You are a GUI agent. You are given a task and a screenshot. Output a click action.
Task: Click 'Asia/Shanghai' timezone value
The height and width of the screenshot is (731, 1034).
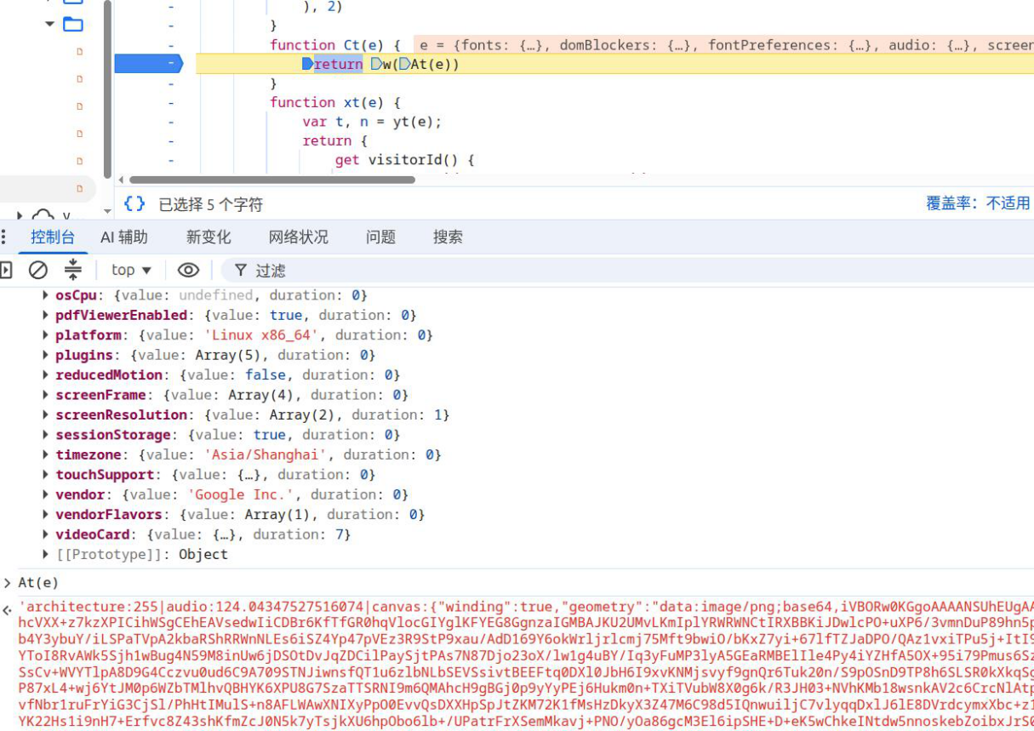point(266,455)
